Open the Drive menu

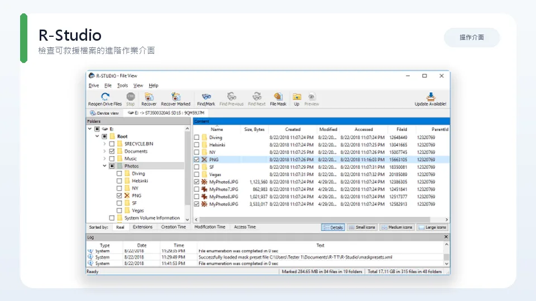pyautogui.click(x=94, y=85)
